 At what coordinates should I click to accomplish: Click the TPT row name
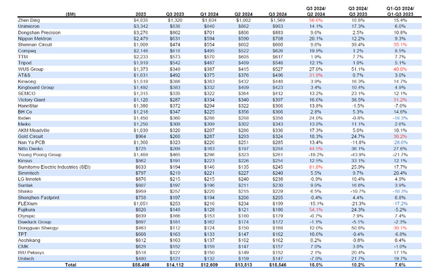(x=23, y=234)
